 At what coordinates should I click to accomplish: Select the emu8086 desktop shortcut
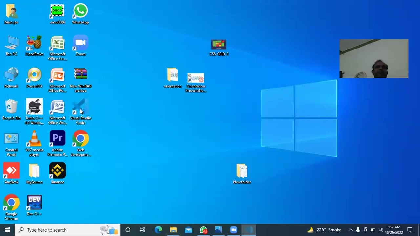pyautogui.click(x=57, y=14)
